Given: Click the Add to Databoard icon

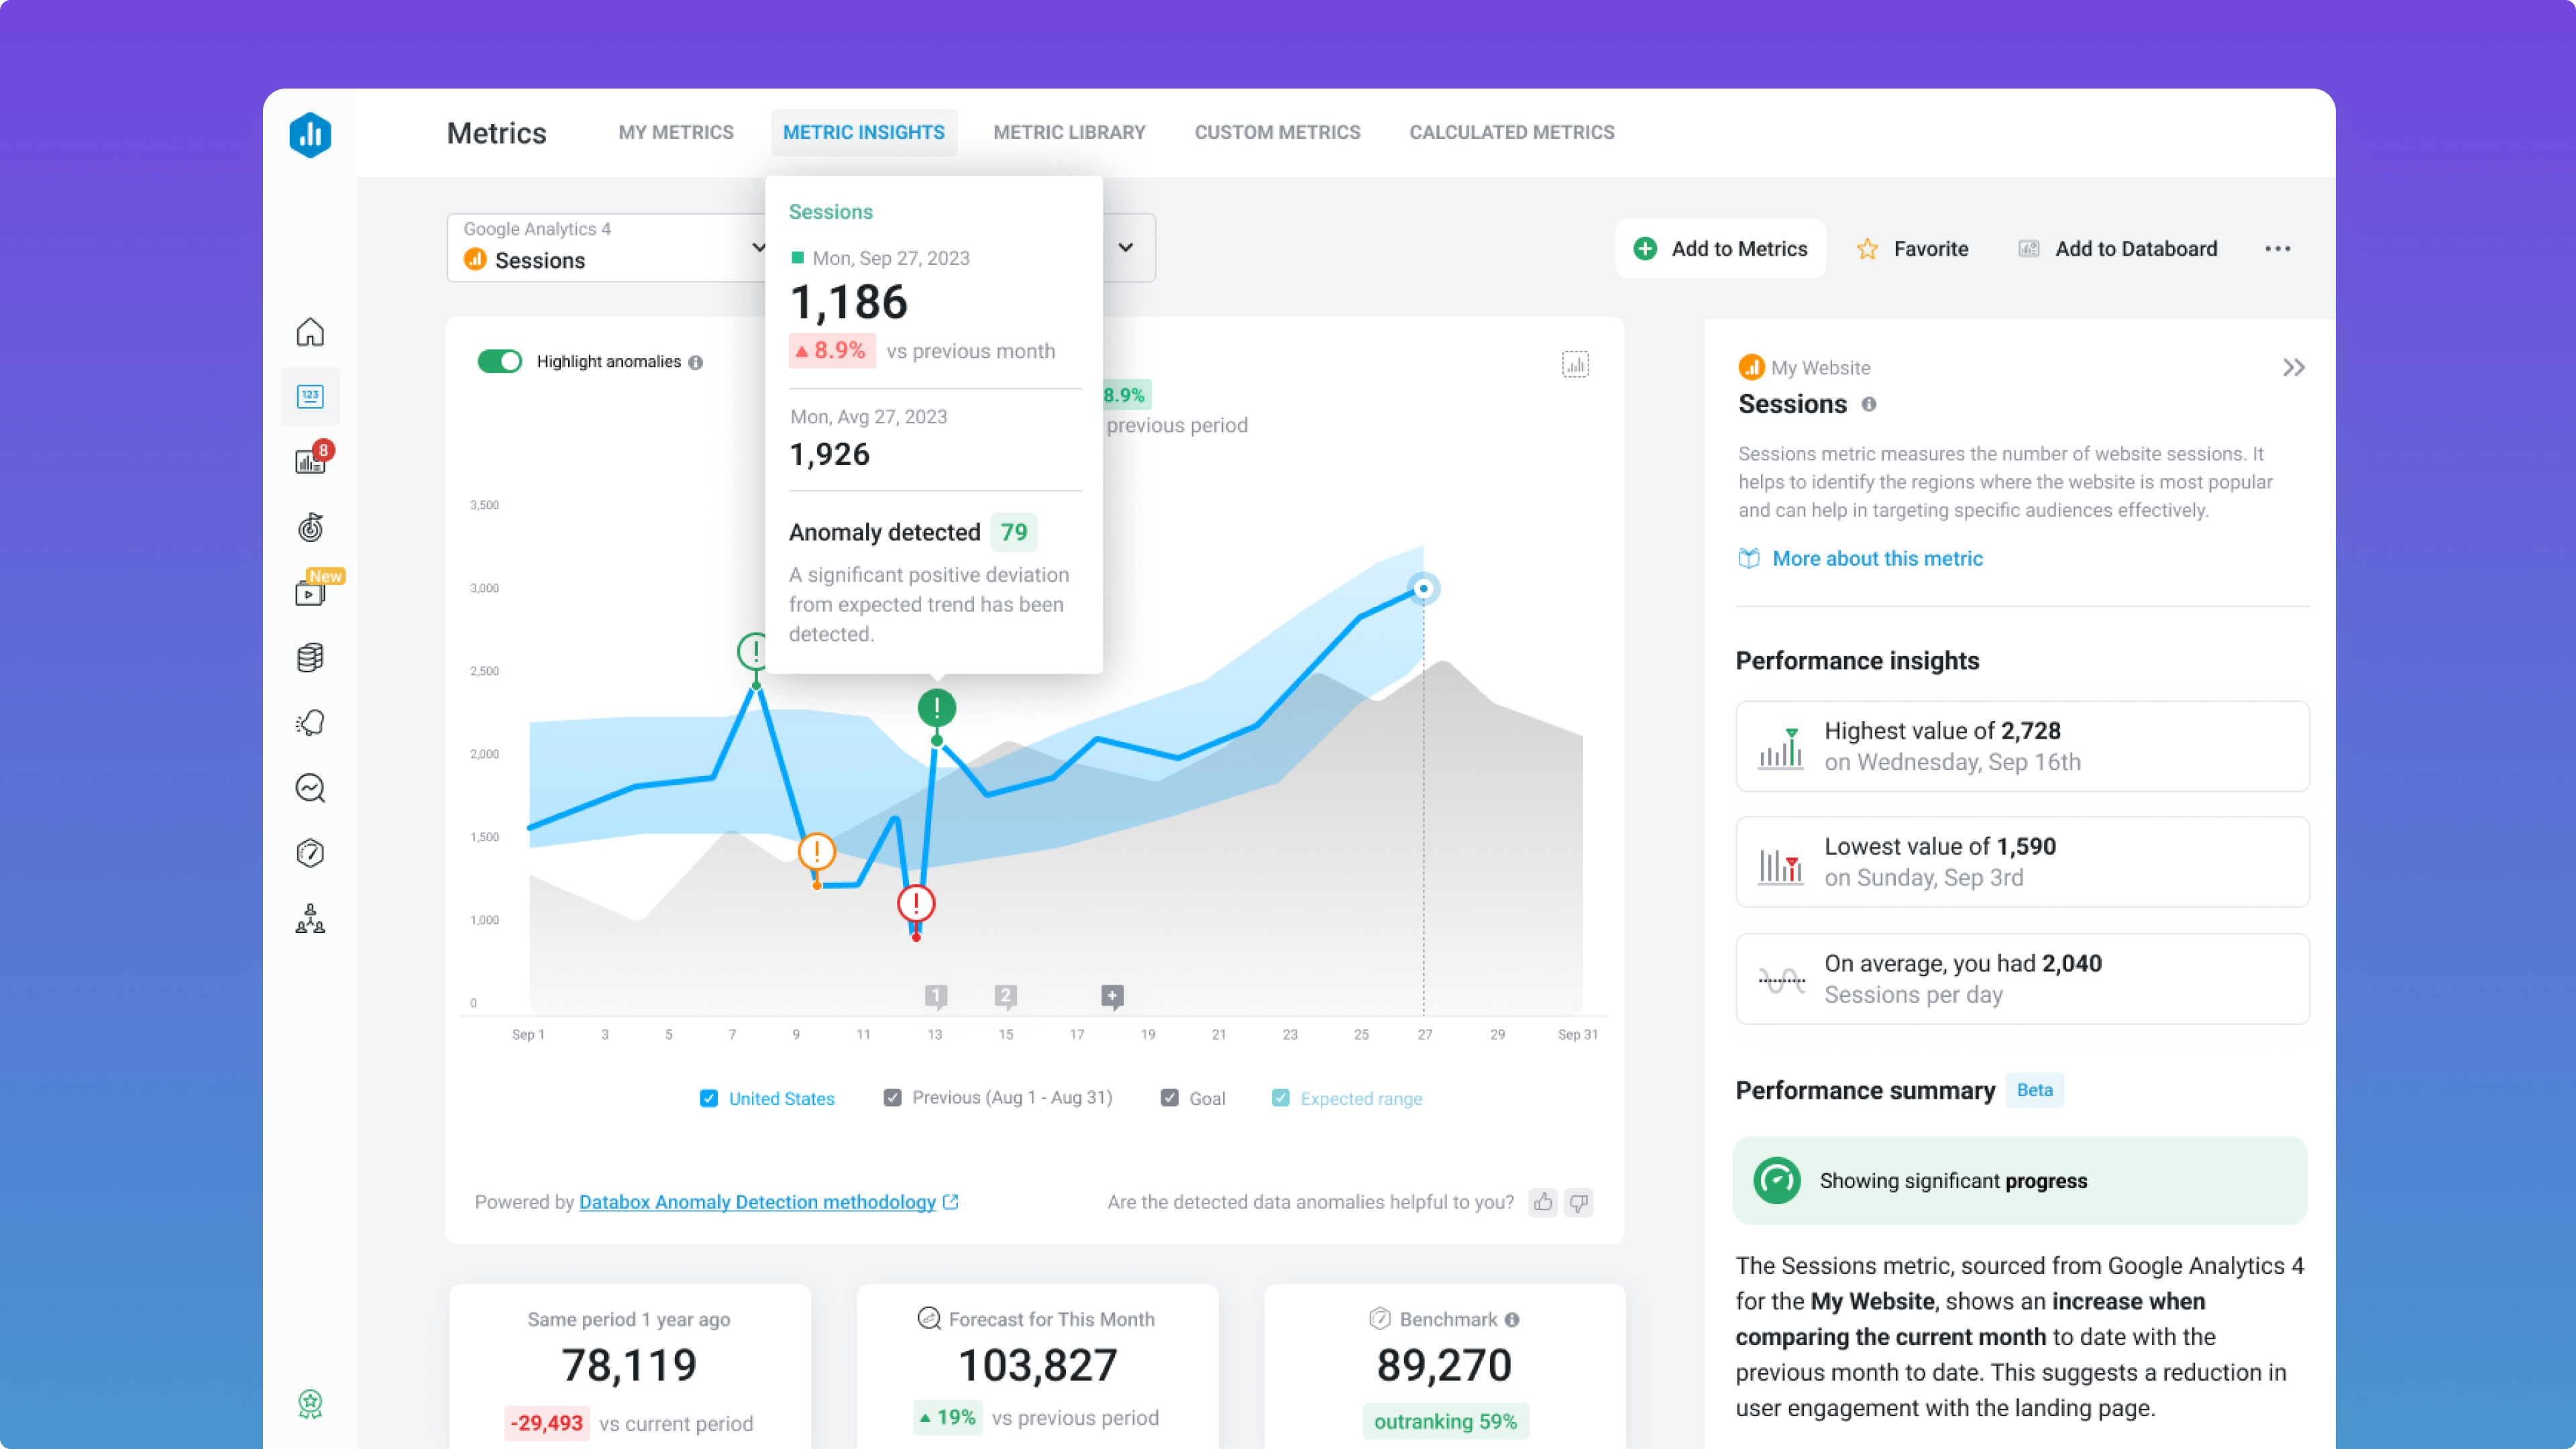Looking at the screenshot, I should [2031, 248].
